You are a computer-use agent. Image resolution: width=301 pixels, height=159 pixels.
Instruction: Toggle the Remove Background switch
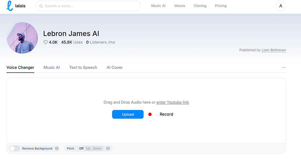pos(14,148)
